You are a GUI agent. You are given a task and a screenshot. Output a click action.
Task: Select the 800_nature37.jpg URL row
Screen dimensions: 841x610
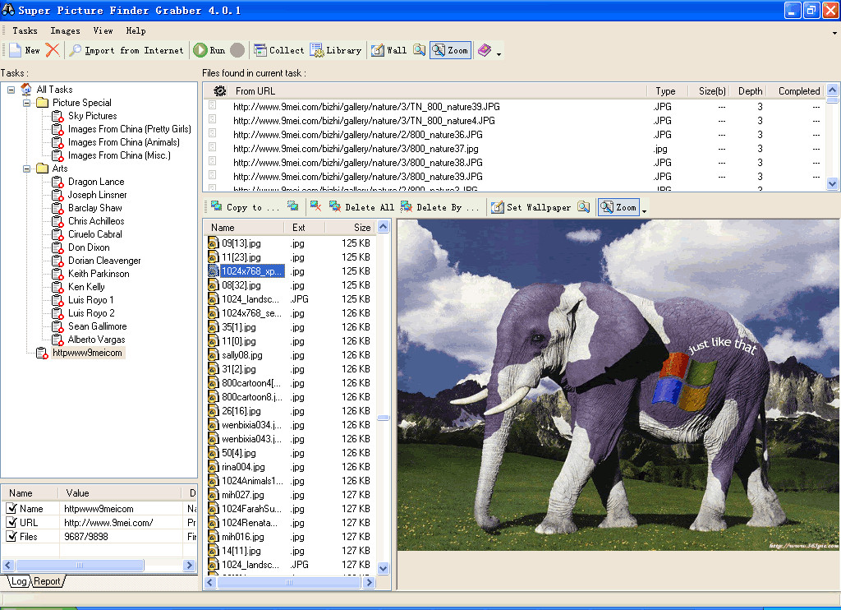click(515, 149)
